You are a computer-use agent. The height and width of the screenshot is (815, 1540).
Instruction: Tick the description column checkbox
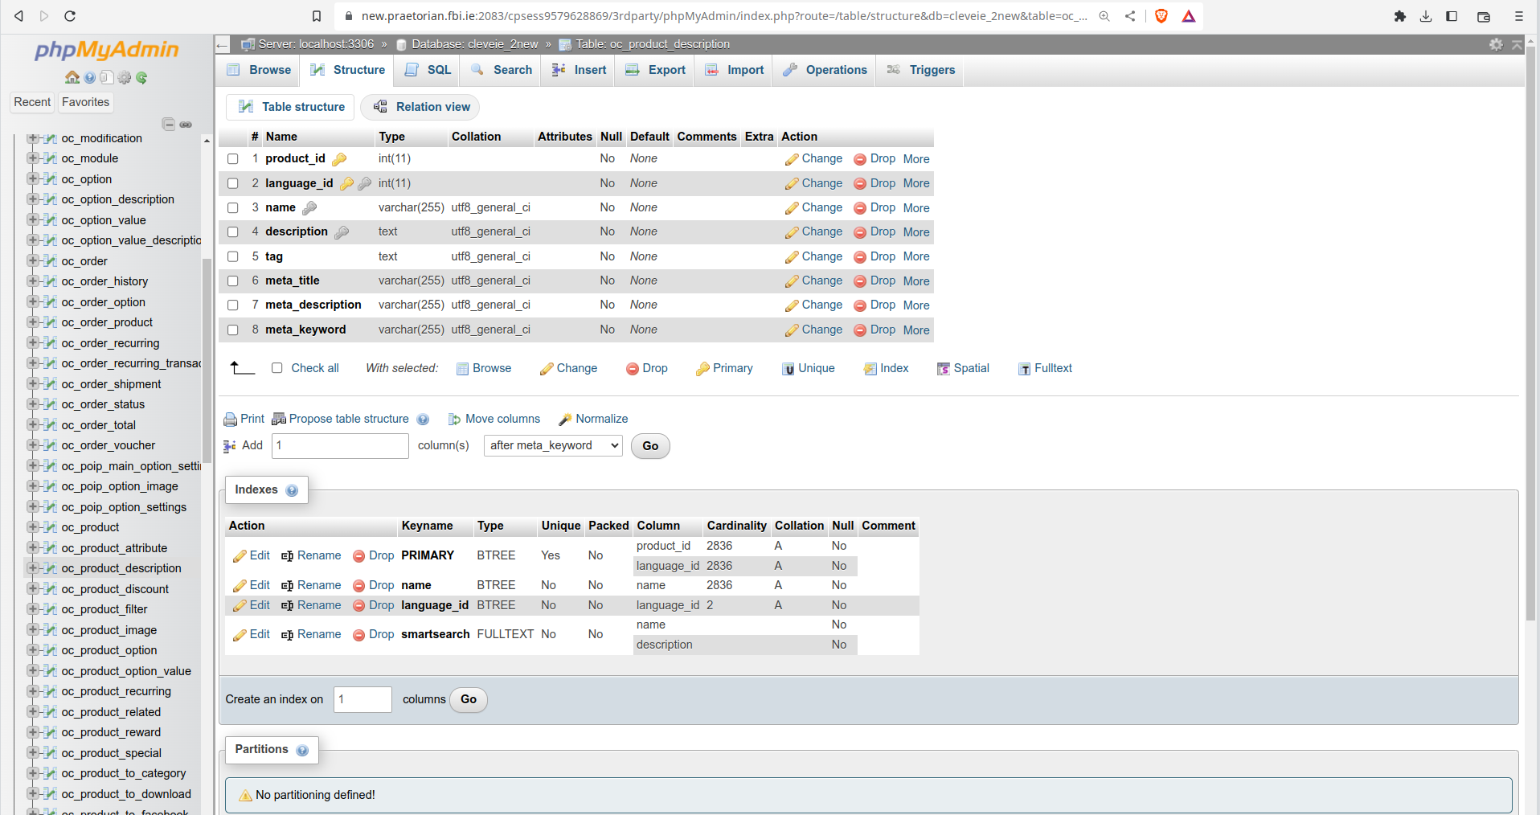click(x=233, y=232)
